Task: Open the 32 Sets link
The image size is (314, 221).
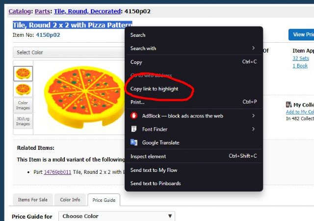Action: pyautogui.click(x=301, y=58)
